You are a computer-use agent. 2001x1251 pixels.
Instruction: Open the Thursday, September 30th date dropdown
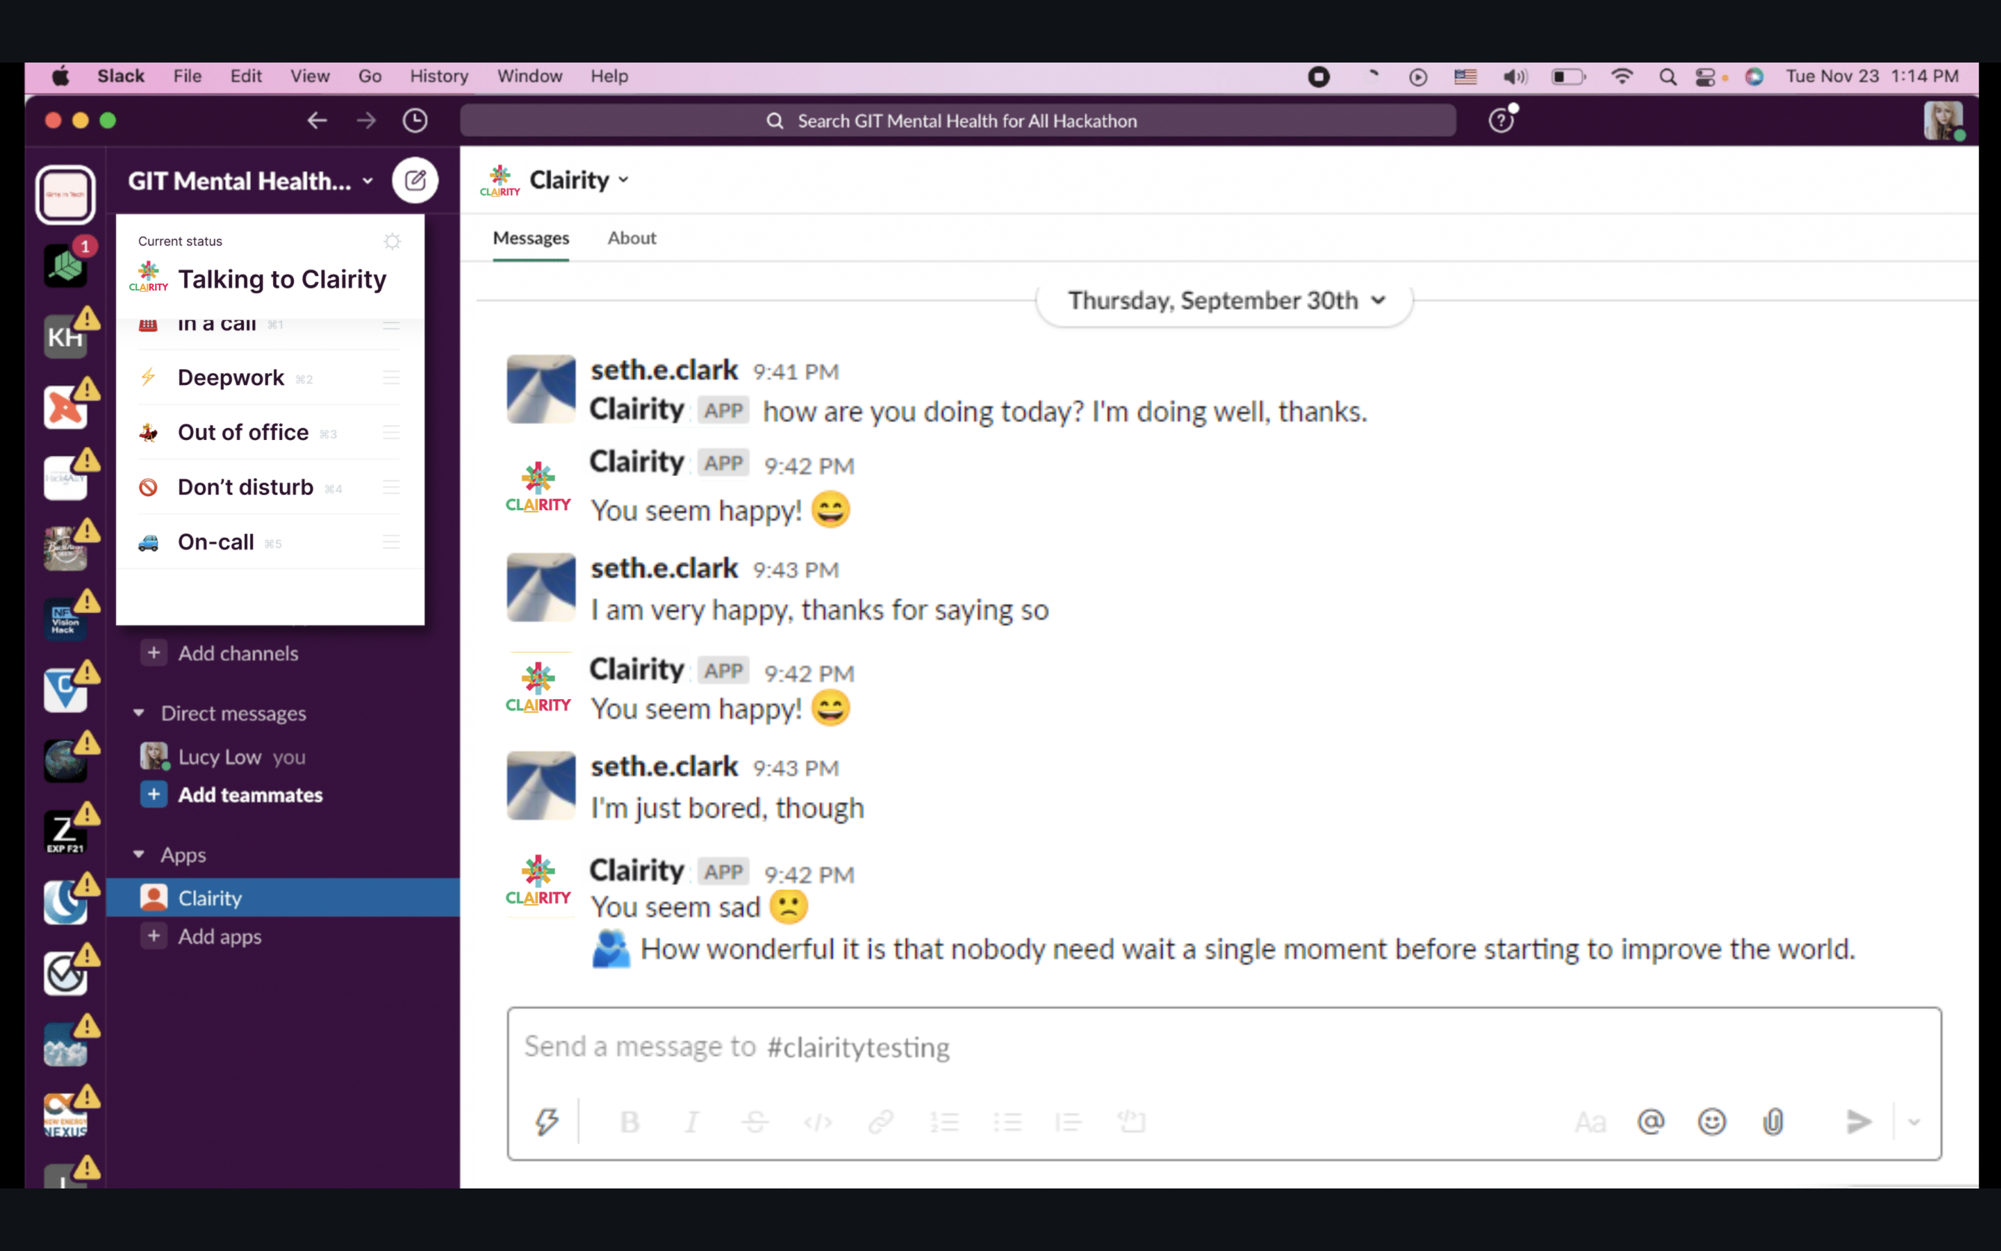tap(1224, 300)
